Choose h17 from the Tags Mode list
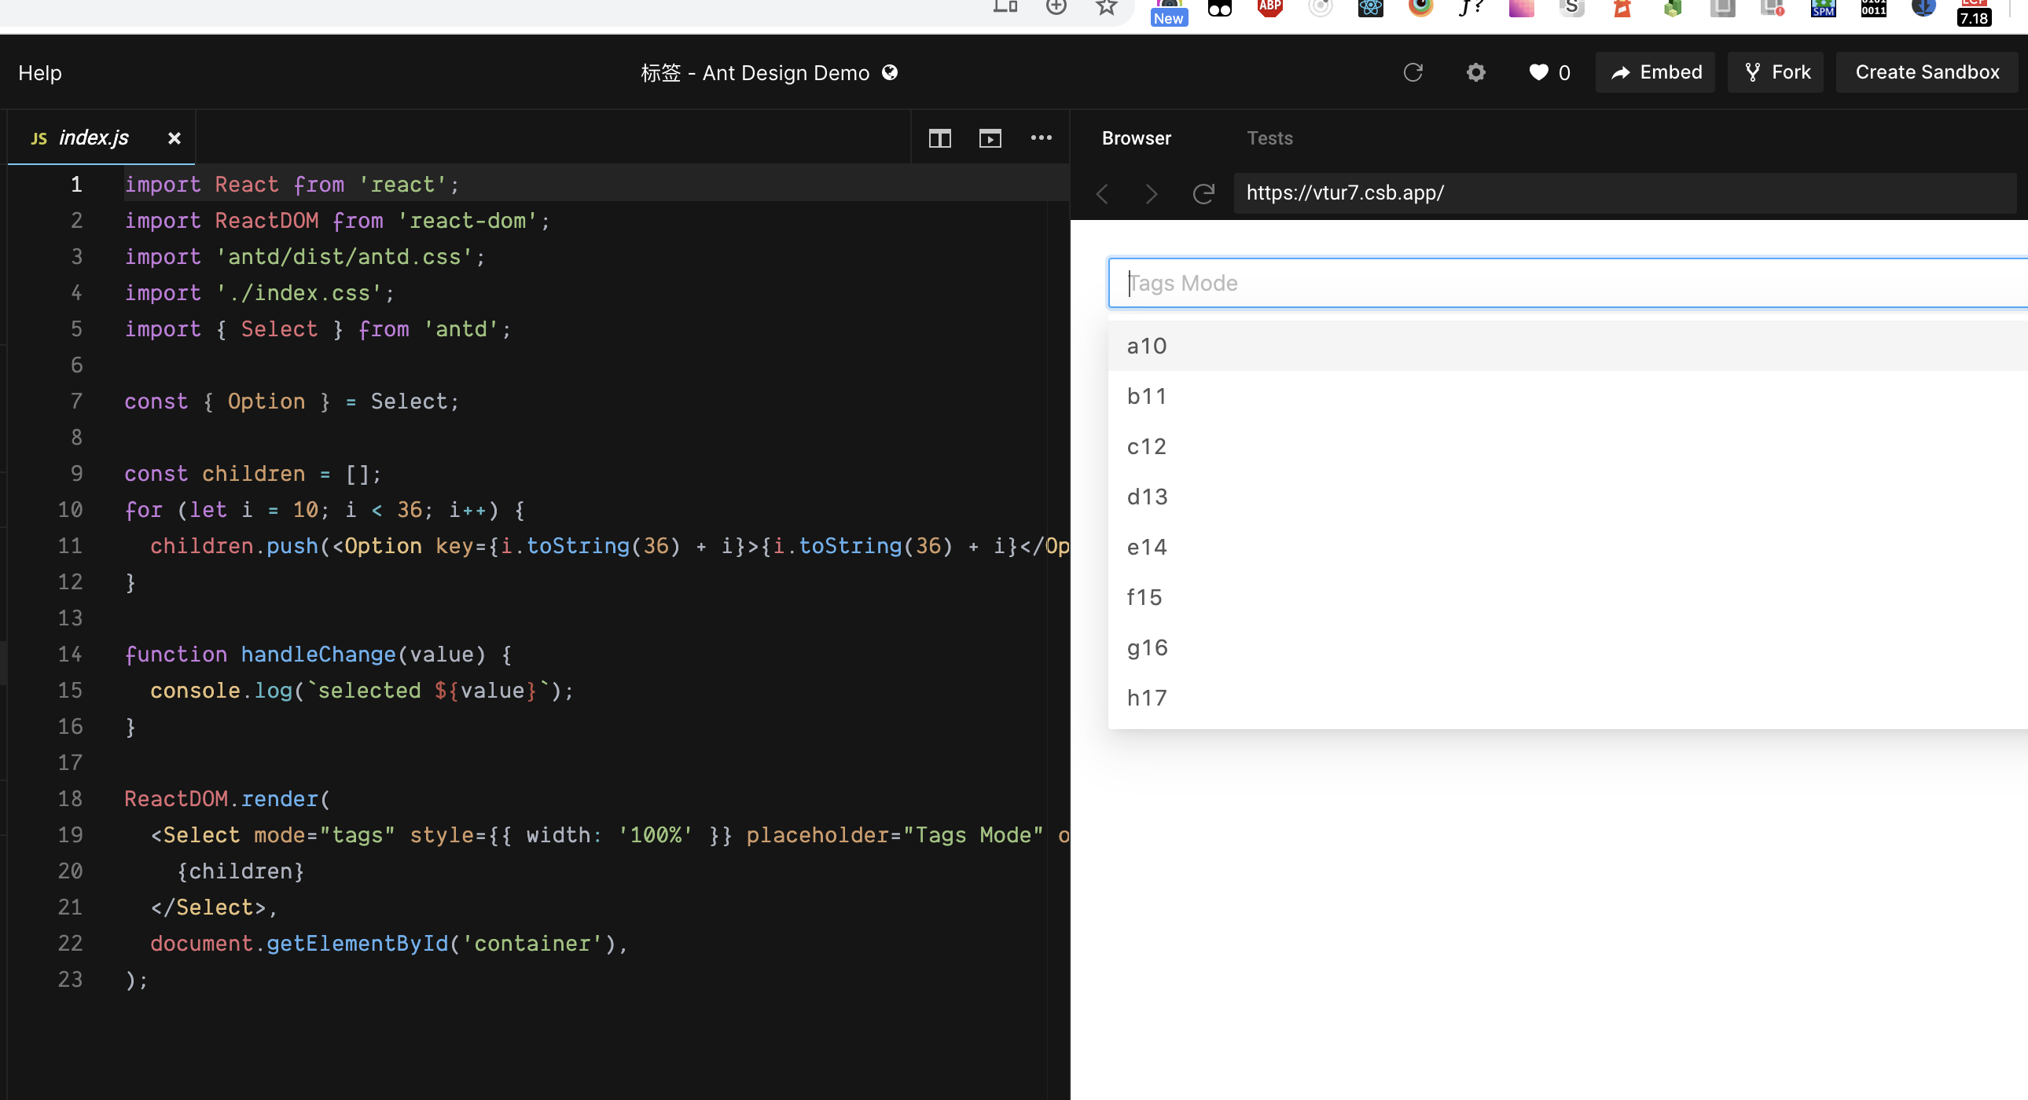The height and width of the screenshot is (1100, 2028). coord(1147,697)
